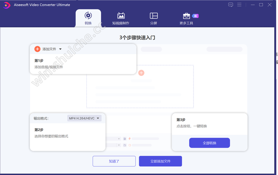Click the 第1步 step heading

coord(39,61)
